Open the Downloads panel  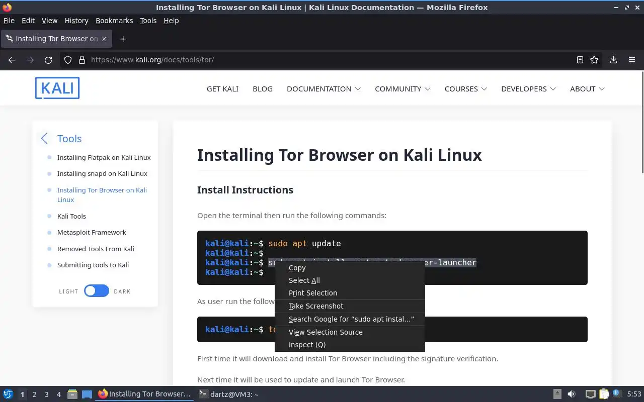click(613, 60)
